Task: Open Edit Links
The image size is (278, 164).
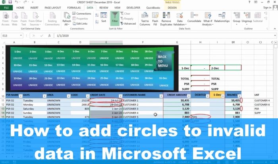Action: (80, 23)
